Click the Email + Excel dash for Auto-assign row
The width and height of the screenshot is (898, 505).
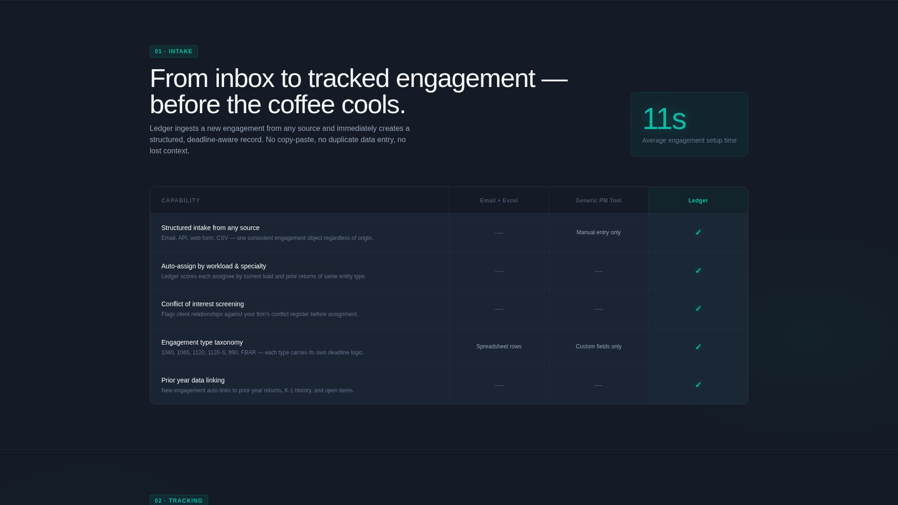click(x=499, y=271)
